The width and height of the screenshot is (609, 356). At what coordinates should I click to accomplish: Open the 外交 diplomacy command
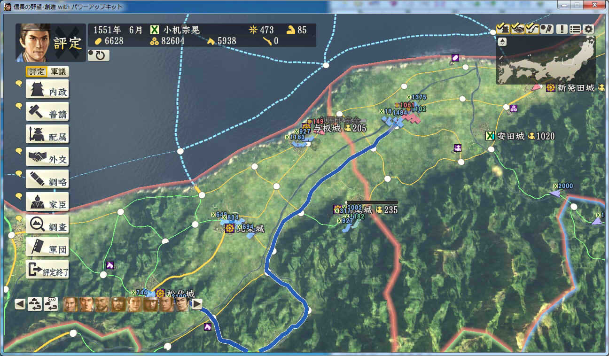point(47,157)
